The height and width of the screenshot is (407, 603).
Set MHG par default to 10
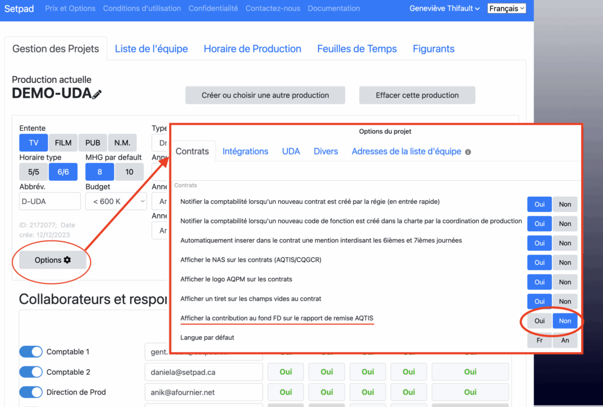[x=129, y=172]
